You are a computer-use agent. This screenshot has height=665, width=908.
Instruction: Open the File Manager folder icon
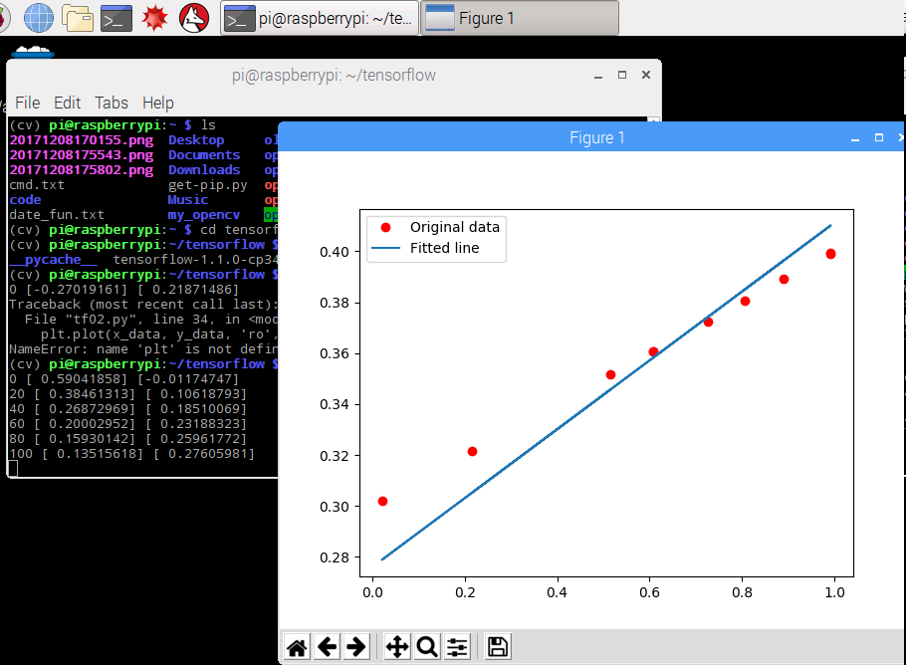tap(78, 17)
